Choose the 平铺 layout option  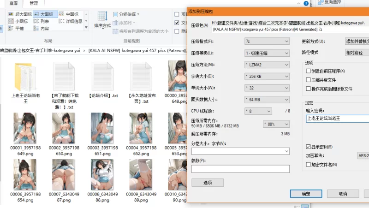(16, 29)
